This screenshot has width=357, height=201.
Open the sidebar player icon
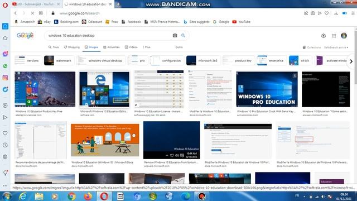coord(5,106)
